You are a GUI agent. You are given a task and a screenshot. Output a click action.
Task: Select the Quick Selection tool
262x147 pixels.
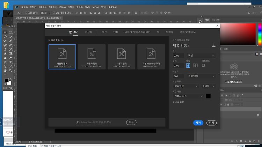(x=10, y=37)
